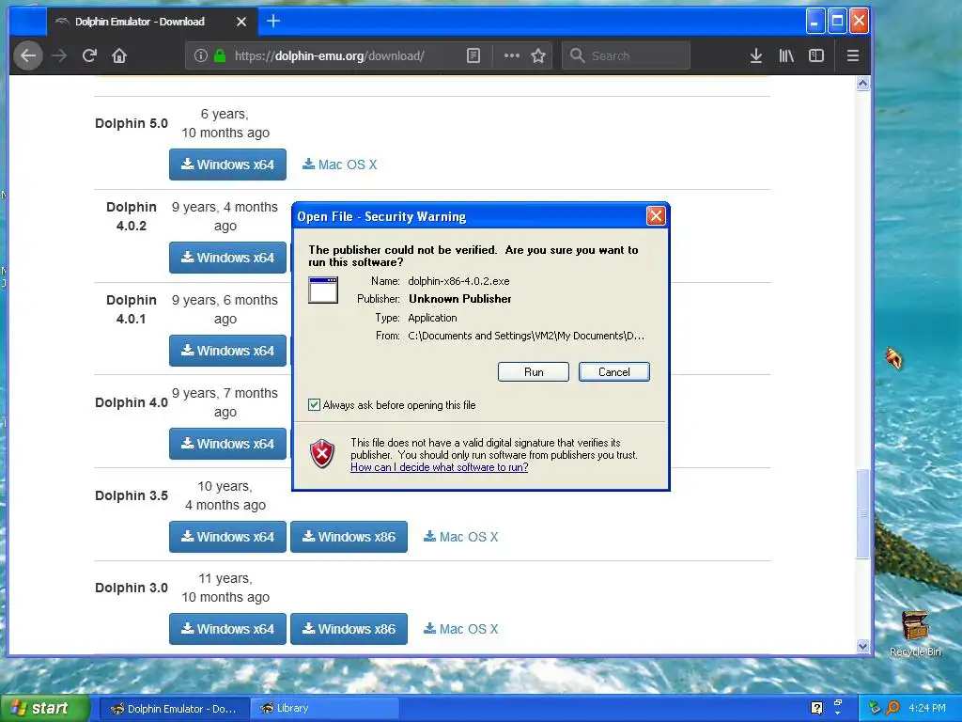Screen dimensions: 962x722
Task: Click the application file icon in dialog
Action: tap(323, 290)
